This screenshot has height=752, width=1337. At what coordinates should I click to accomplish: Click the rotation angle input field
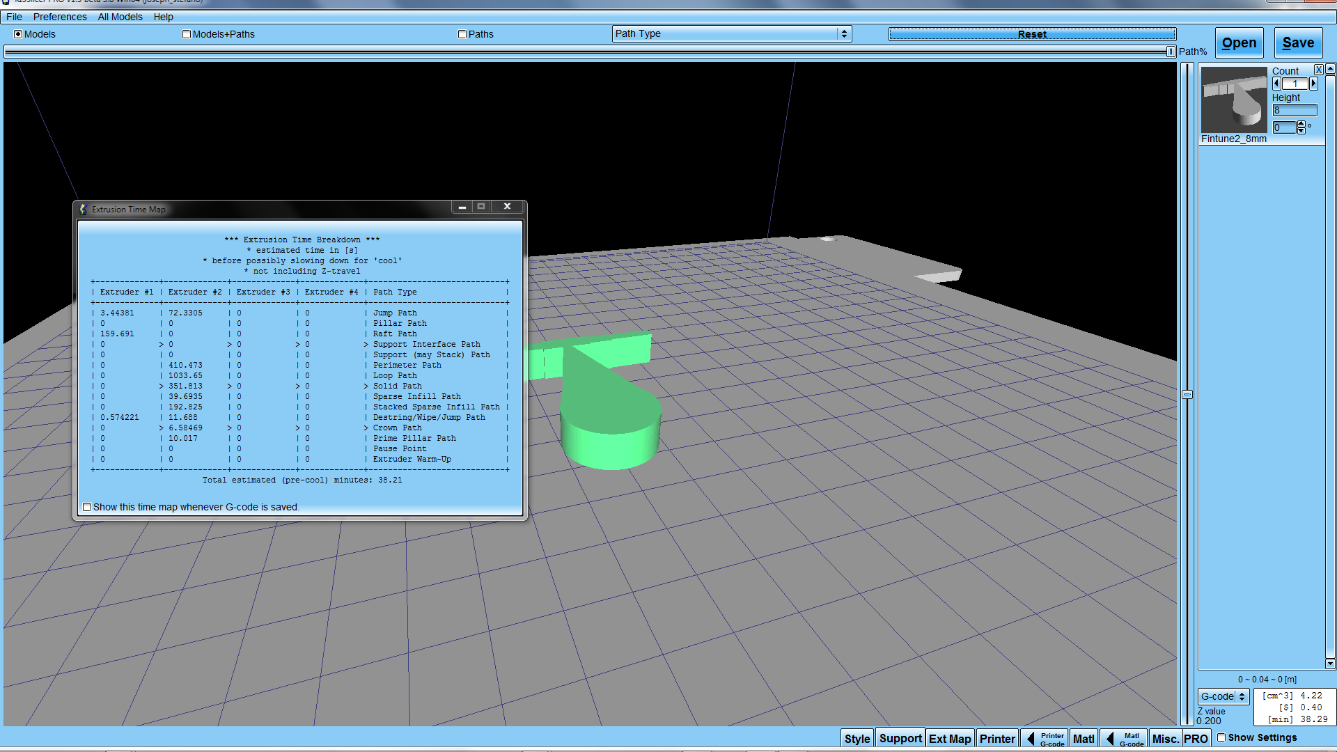coord(1284,127)
